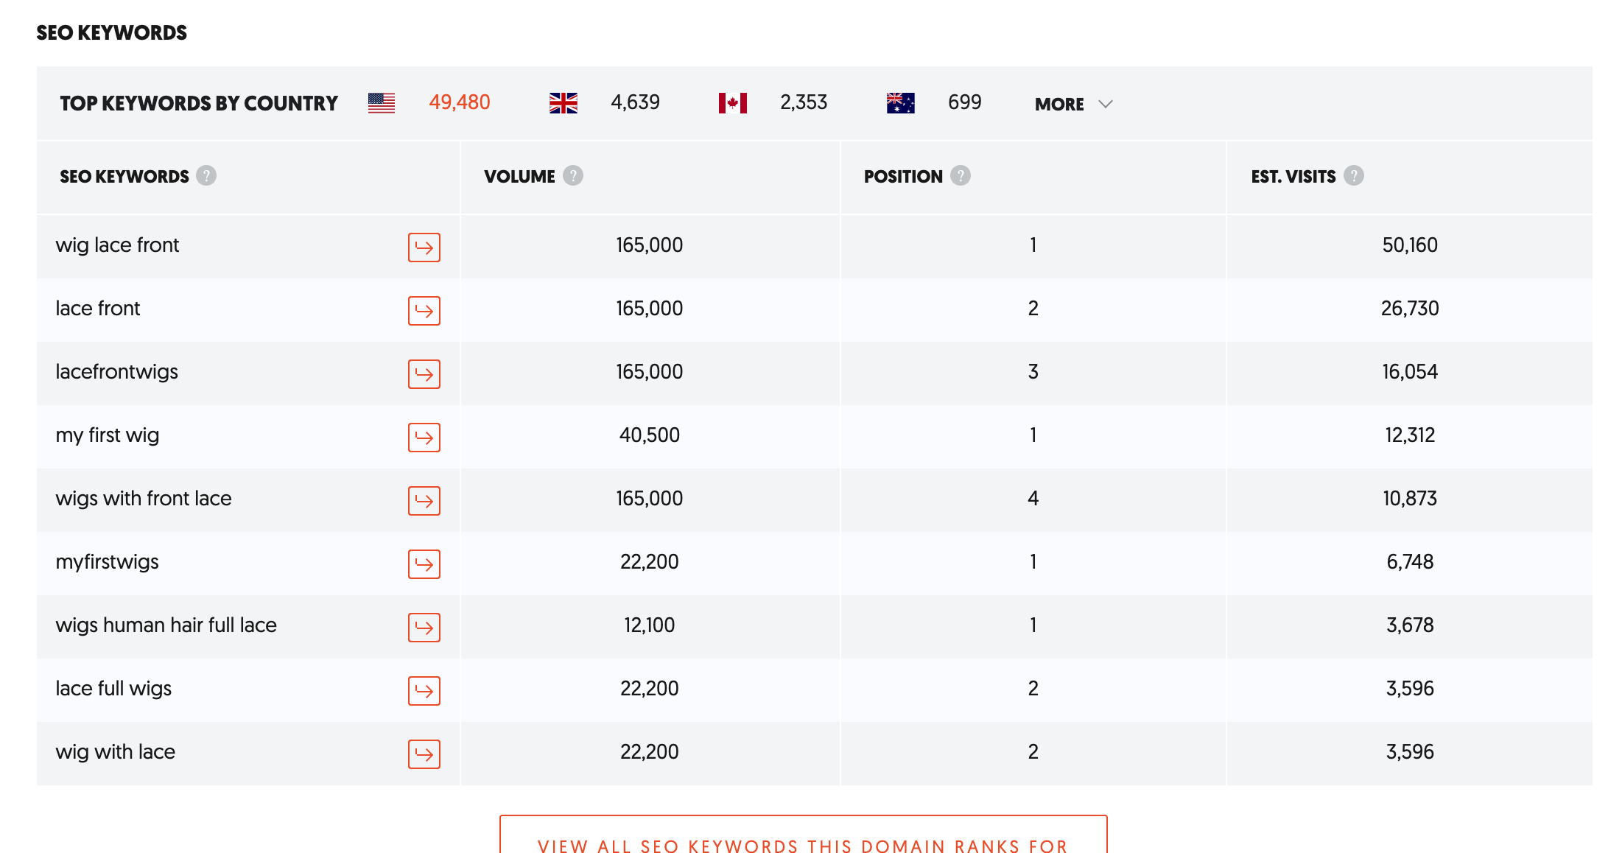Click View All SEO Keywords button
This screenshot has height=853, width=1622.
coord(804,835)
